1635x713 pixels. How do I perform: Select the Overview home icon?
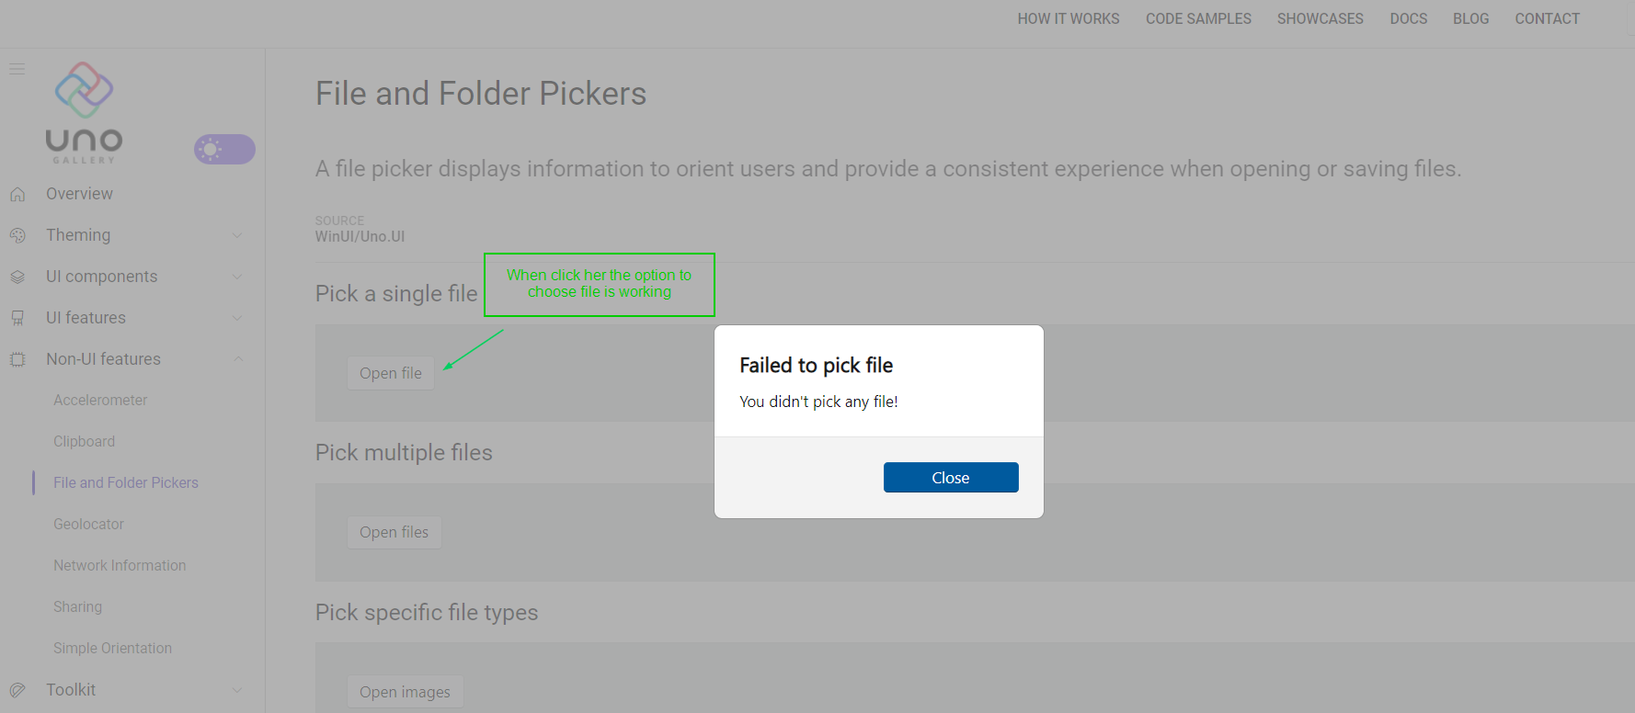[18, 193]
